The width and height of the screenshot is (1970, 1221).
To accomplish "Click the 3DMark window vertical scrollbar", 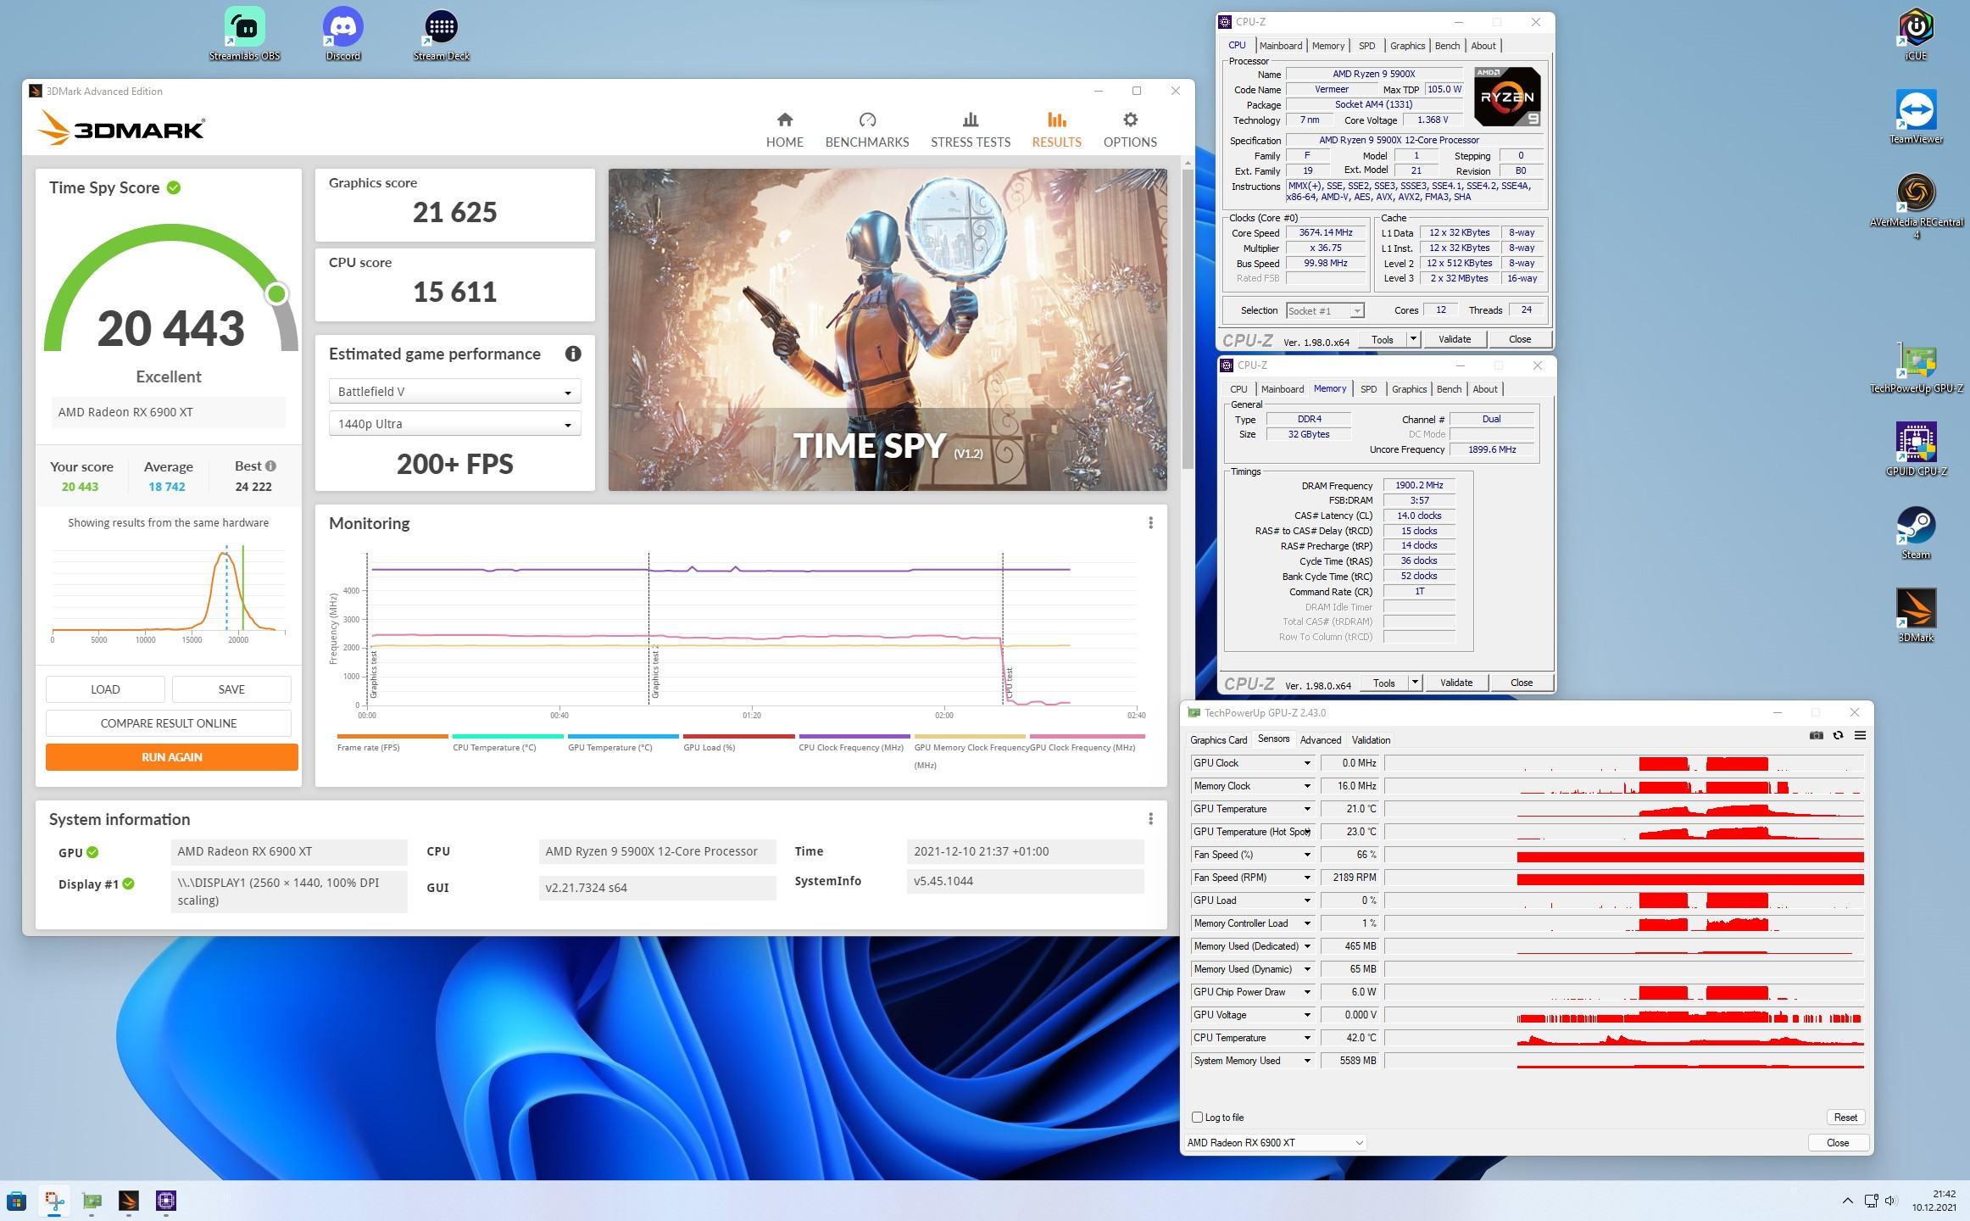I will tap(1188, 318).
